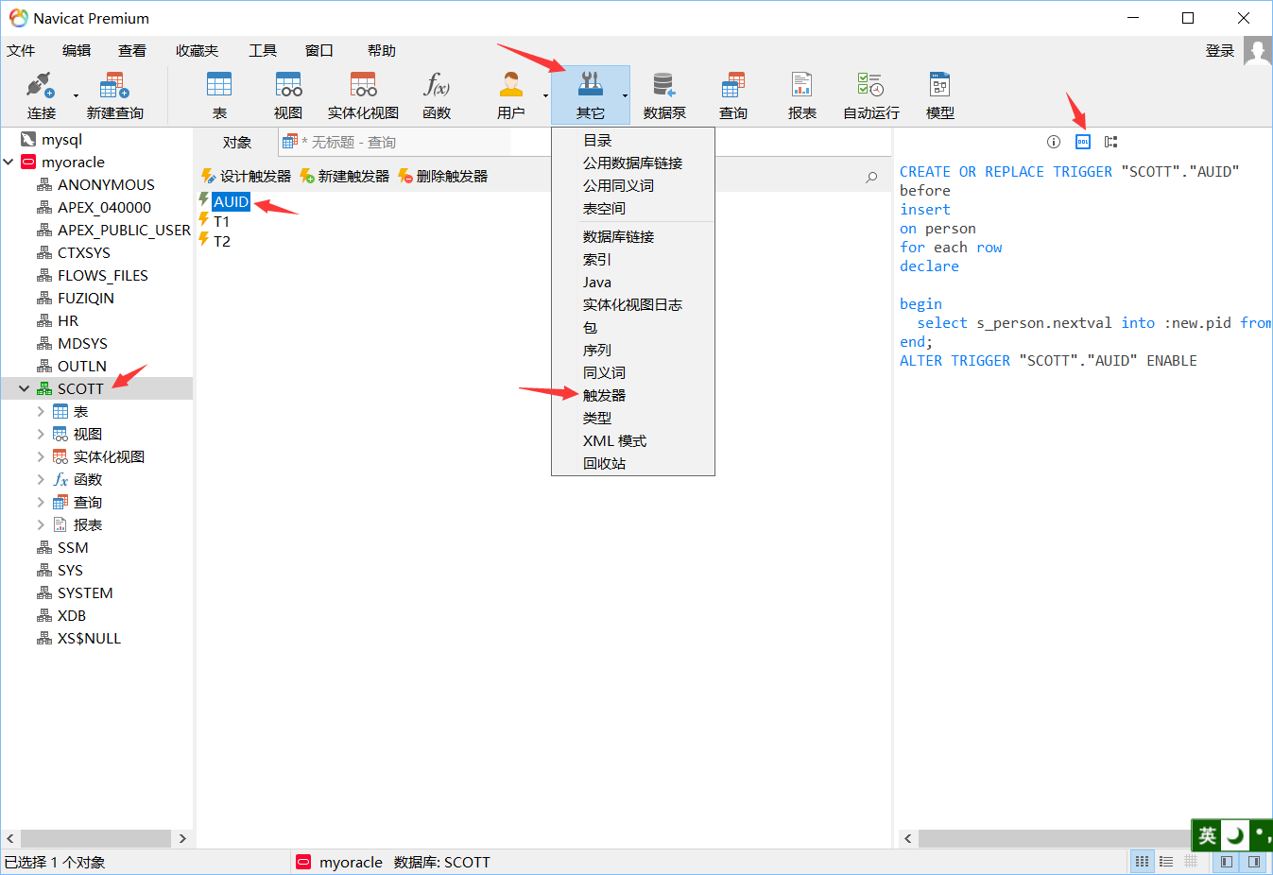The height and width of the screenshot is (875, 1273).
Task: Expand the Queries node under SCOTT
Action: click(41, 502)
